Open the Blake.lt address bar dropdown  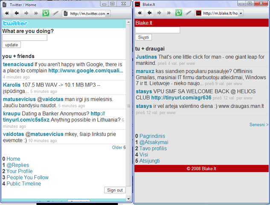coord(241,13)
